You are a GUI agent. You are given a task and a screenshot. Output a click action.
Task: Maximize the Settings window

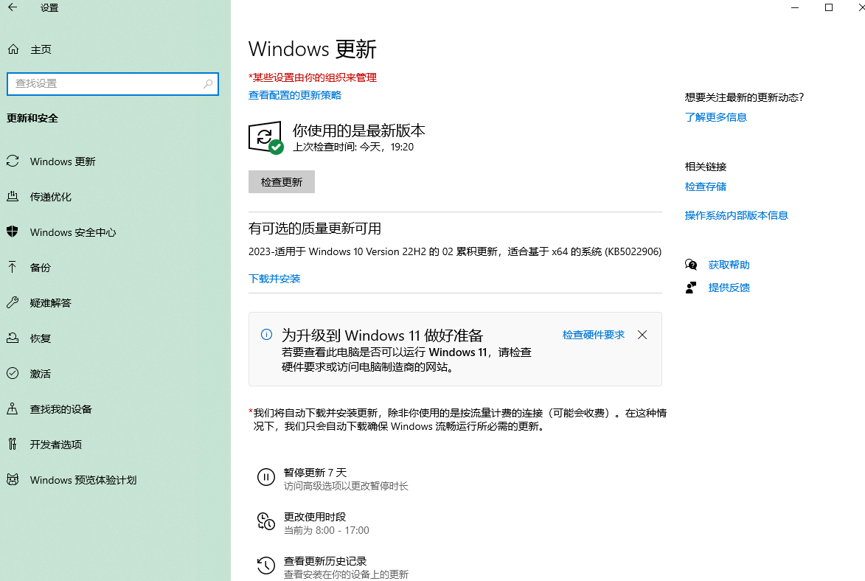pos(829,7)
